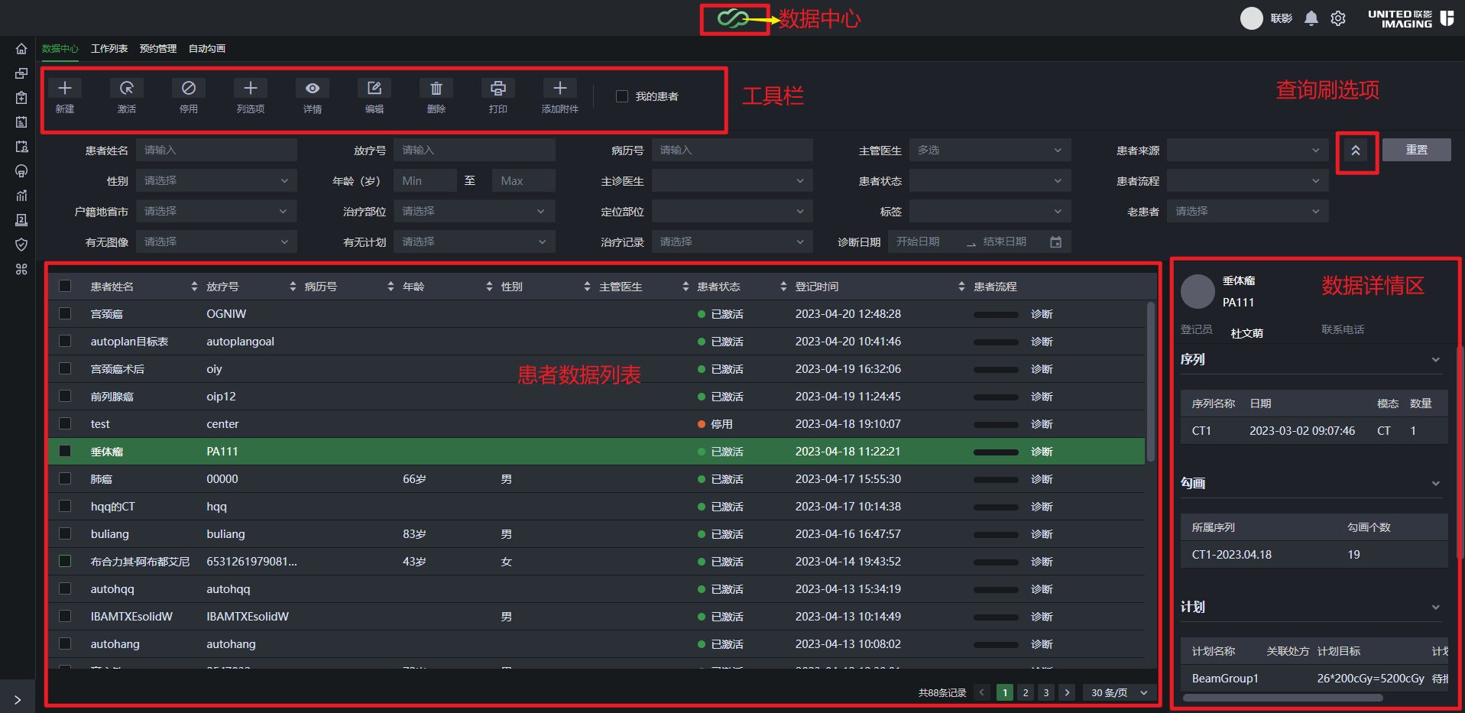Viewport: 1465px width, 713px height.
Task: Collapse the query filters with double-chevron button
Action: (1356, 151)
